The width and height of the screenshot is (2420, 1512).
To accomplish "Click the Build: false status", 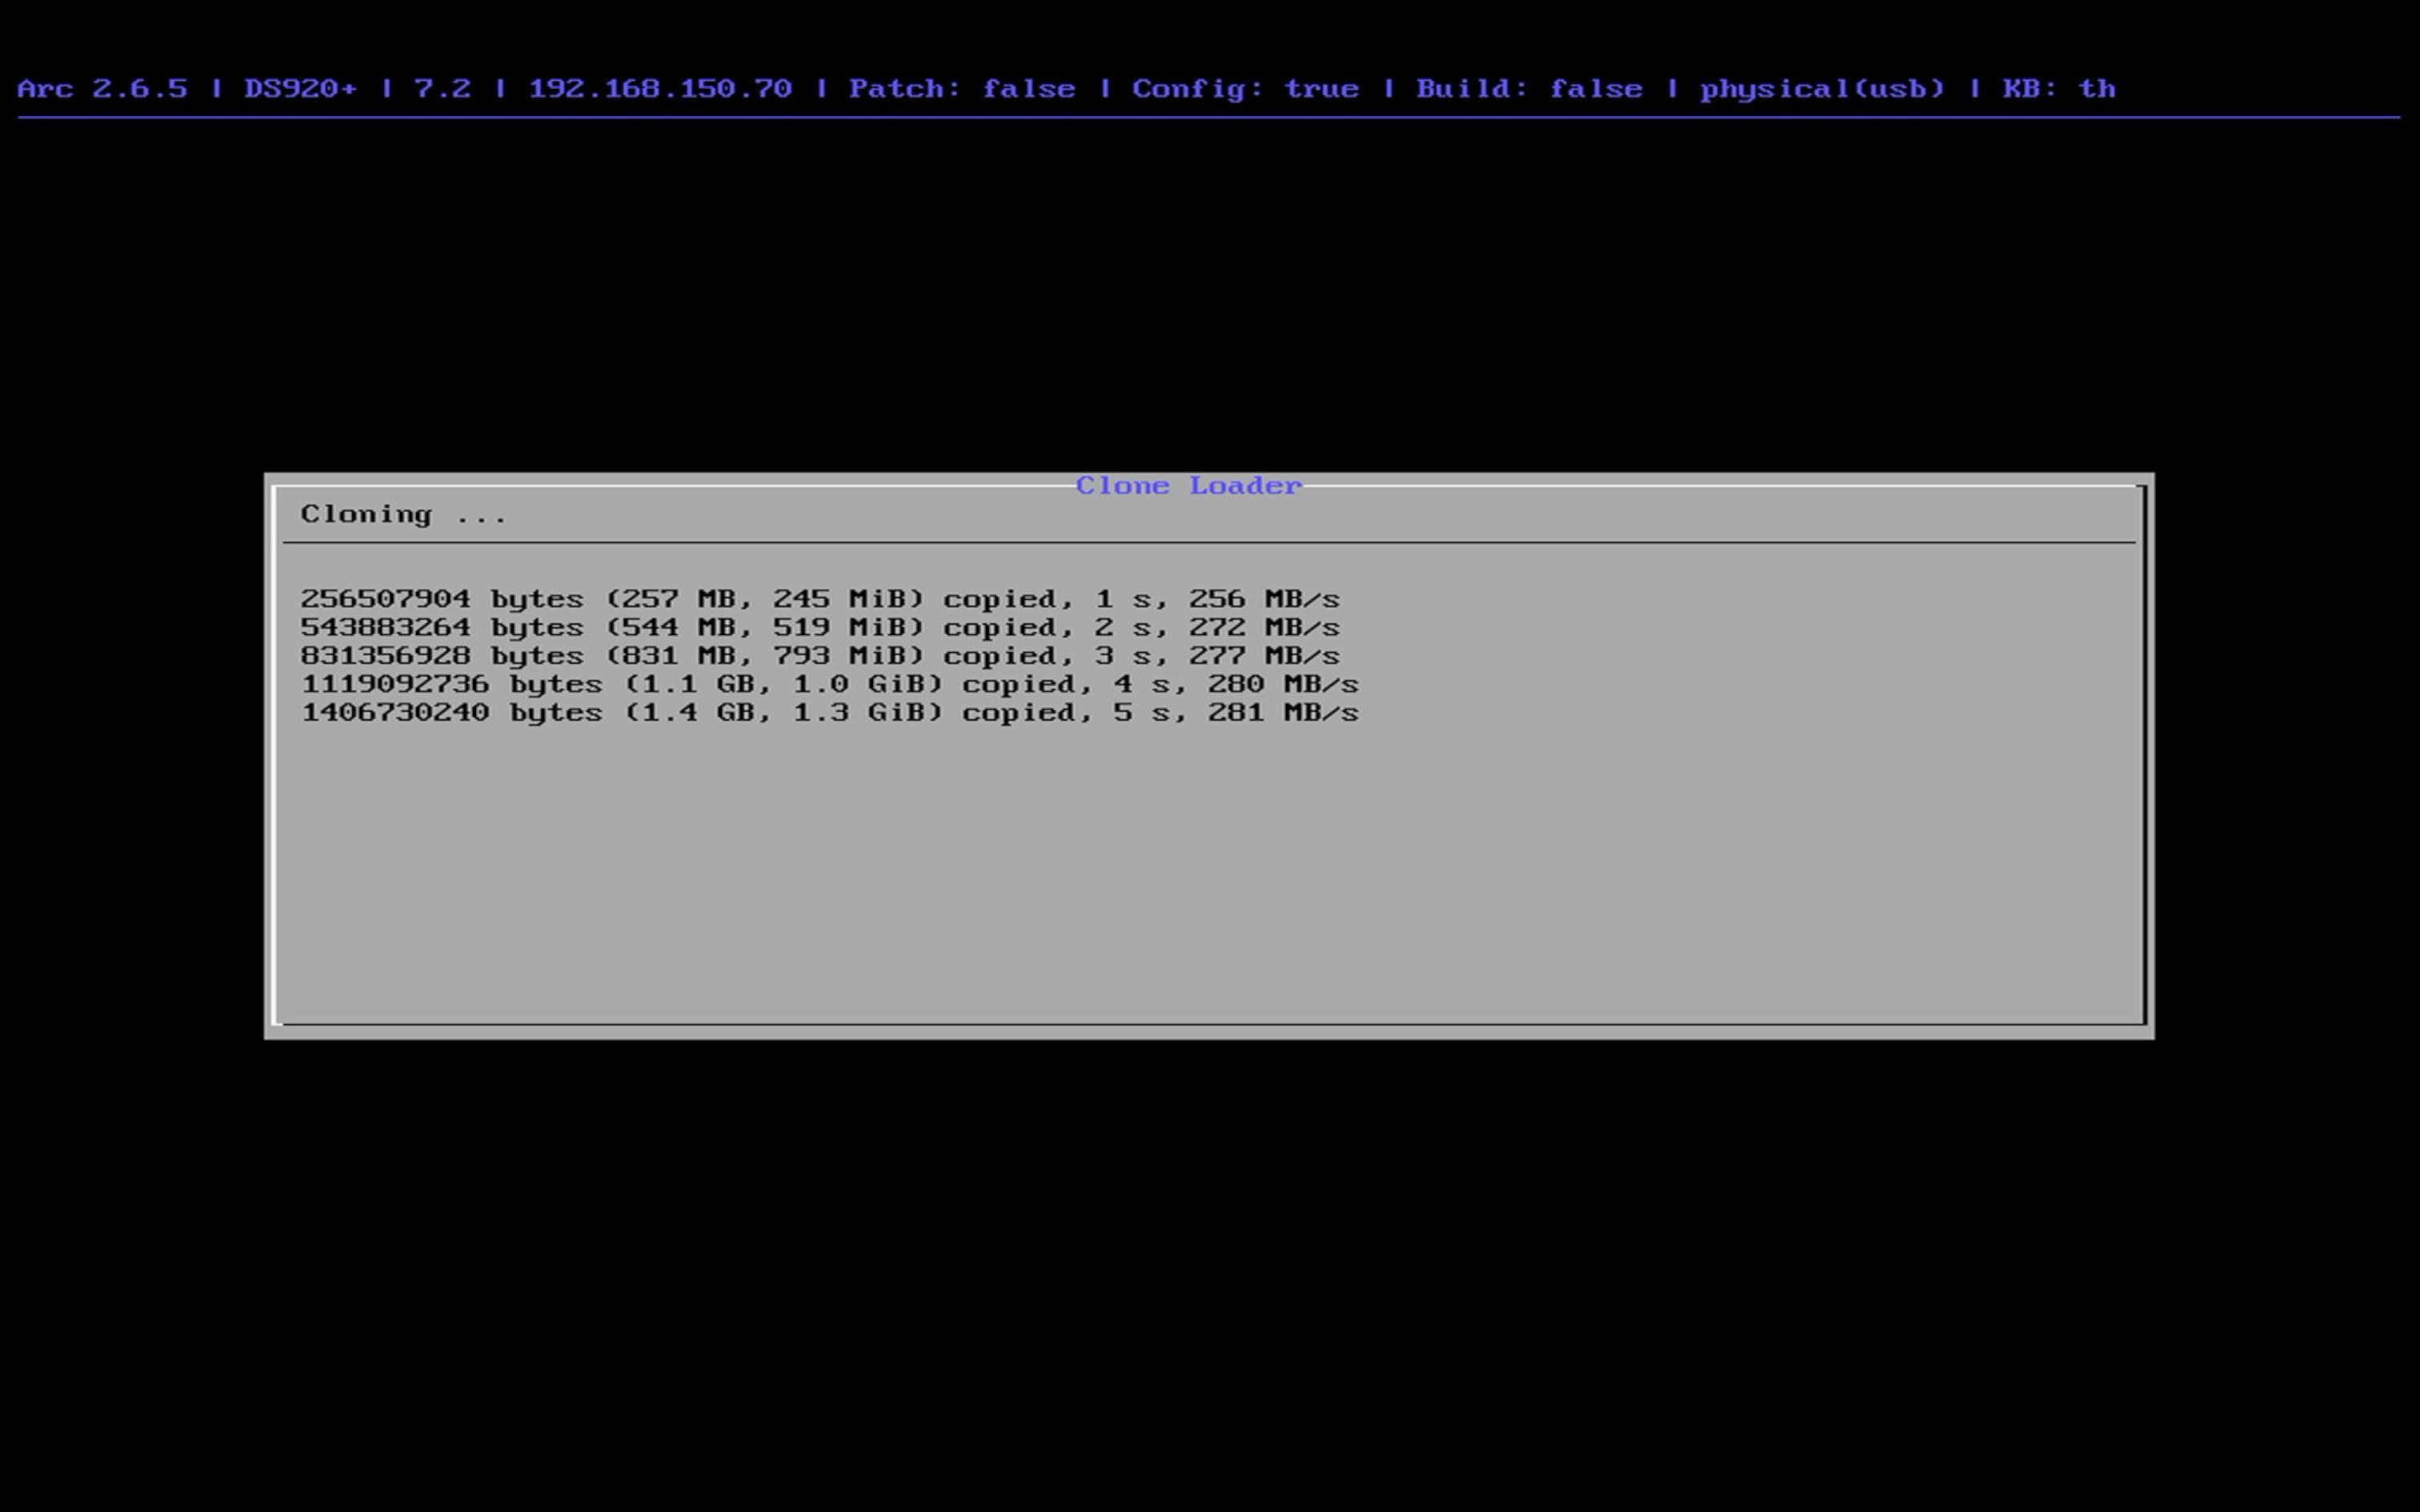I will (1529, 89).
